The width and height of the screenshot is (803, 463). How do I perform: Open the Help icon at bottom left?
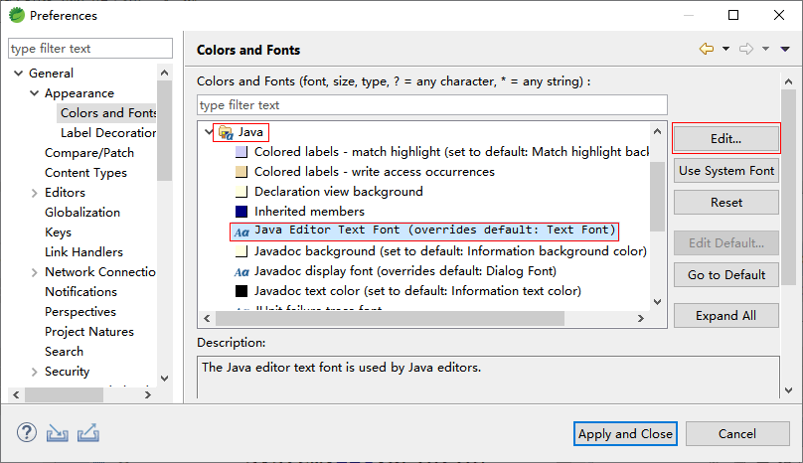point(27,433)
